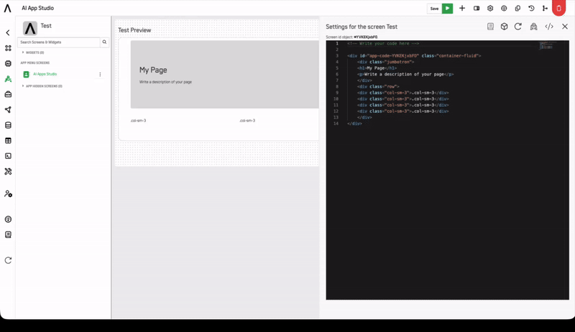Click the refresh icon at sidebar bottom
Screen dimensions: 575x332
pyautogui.click(x=8, y=260)
